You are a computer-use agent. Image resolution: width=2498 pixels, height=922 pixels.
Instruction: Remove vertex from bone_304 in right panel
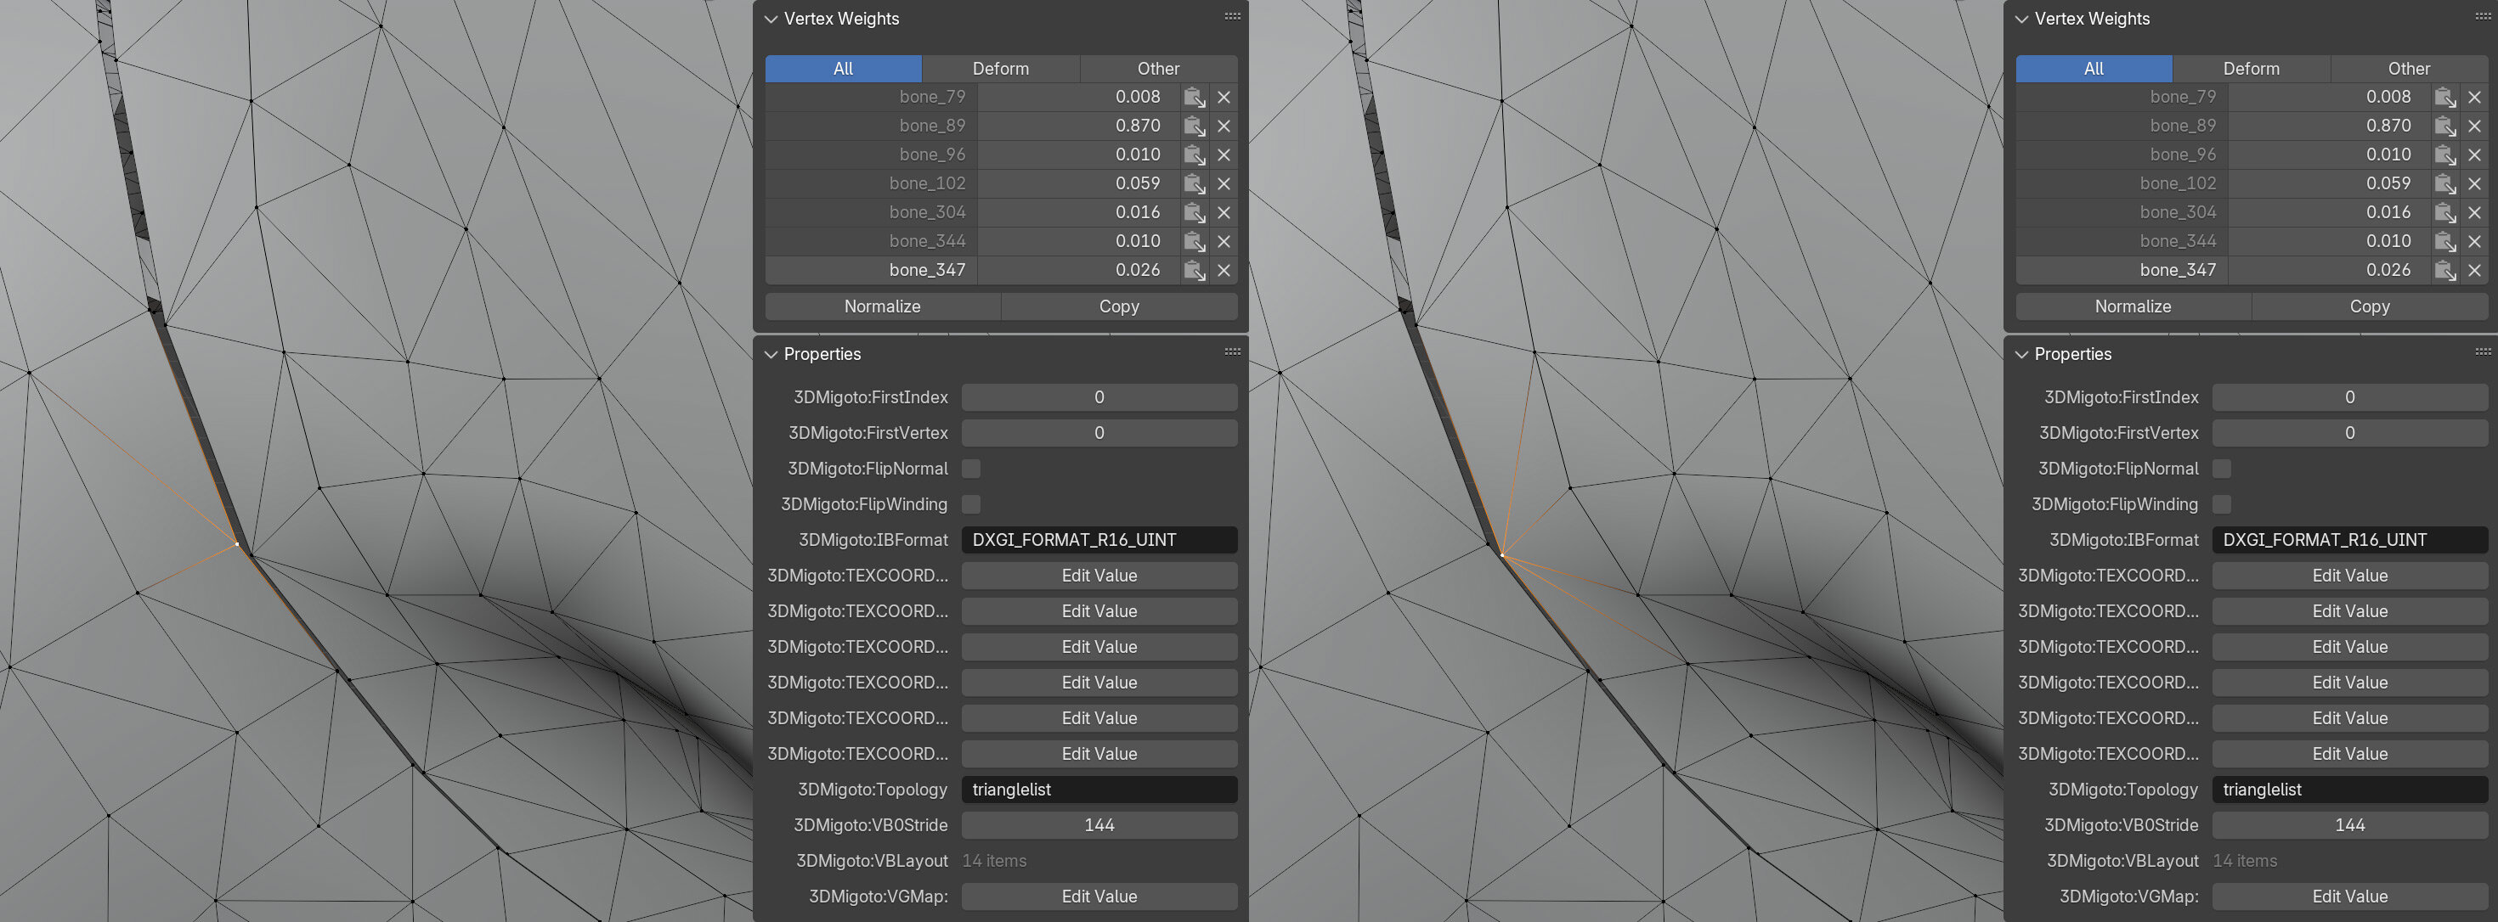click(x=2475, y=213)
